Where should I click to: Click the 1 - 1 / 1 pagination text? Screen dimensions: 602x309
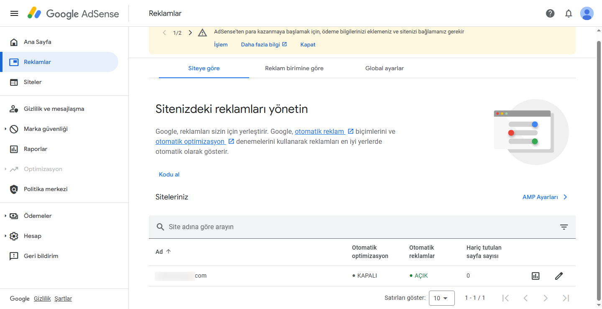[x=475, y=298]
